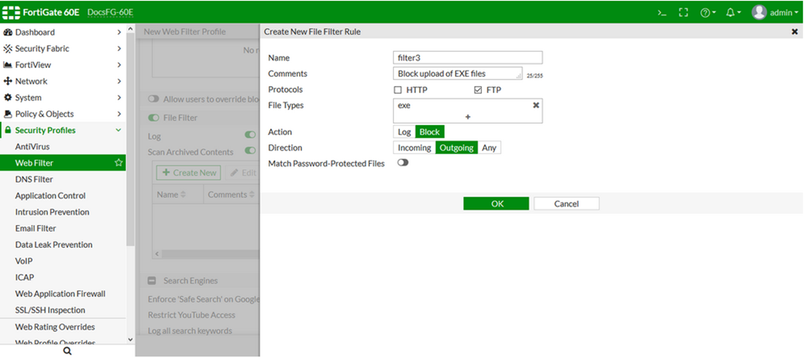Open the CLI console icon
This screenshot has width=807, height=359.
[x=662, y=13]
